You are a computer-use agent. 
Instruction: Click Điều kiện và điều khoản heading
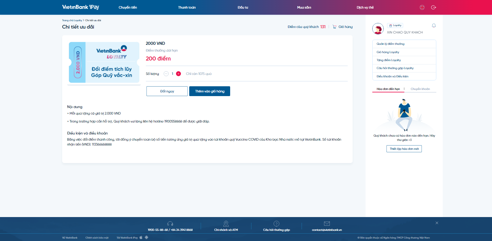click(x=87, y=133)
